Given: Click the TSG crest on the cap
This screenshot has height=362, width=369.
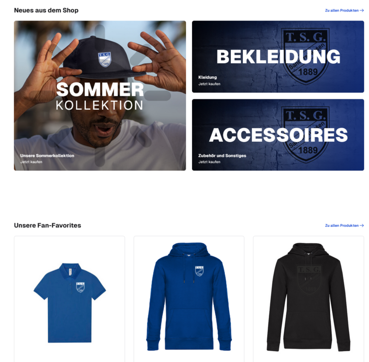Looking at the screenshot, I should point(104,59).
